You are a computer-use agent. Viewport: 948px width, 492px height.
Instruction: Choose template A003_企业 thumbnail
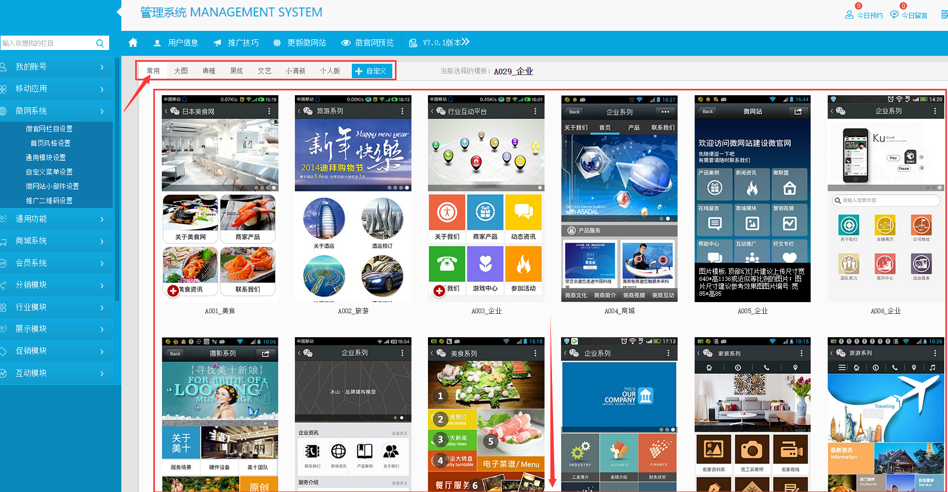(x=486, y=198)
